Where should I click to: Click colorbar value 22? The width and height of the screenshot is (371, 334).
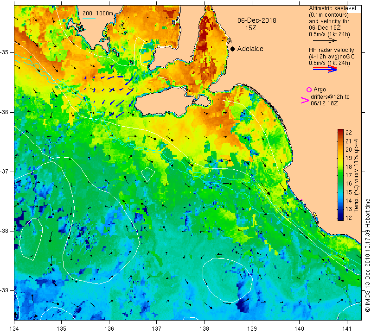point(349,132)
